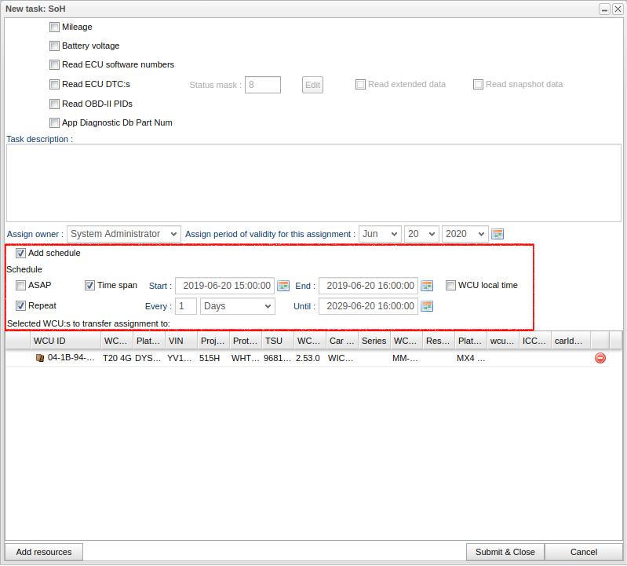This screenshot has height=566, width=627.
Task: Close the New task: SoH dialog
Action: tap(617, 9)
